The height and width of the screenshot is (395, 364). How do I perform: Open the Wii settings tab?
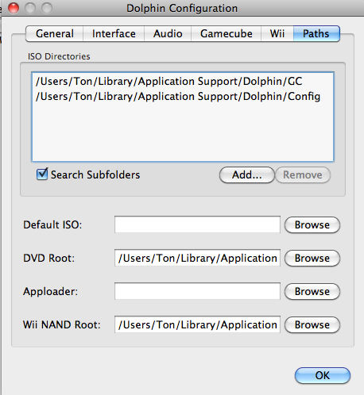tap(277, 34)
